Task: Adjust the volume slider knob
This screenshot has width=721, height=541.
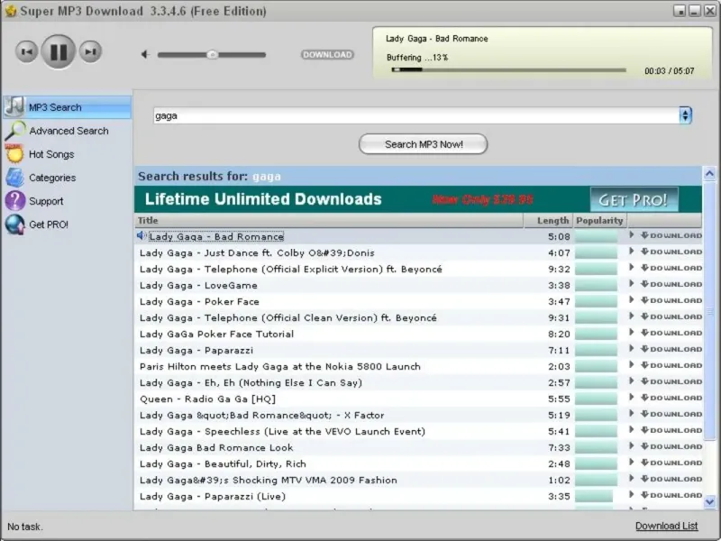Action: [x=212, y=55]
